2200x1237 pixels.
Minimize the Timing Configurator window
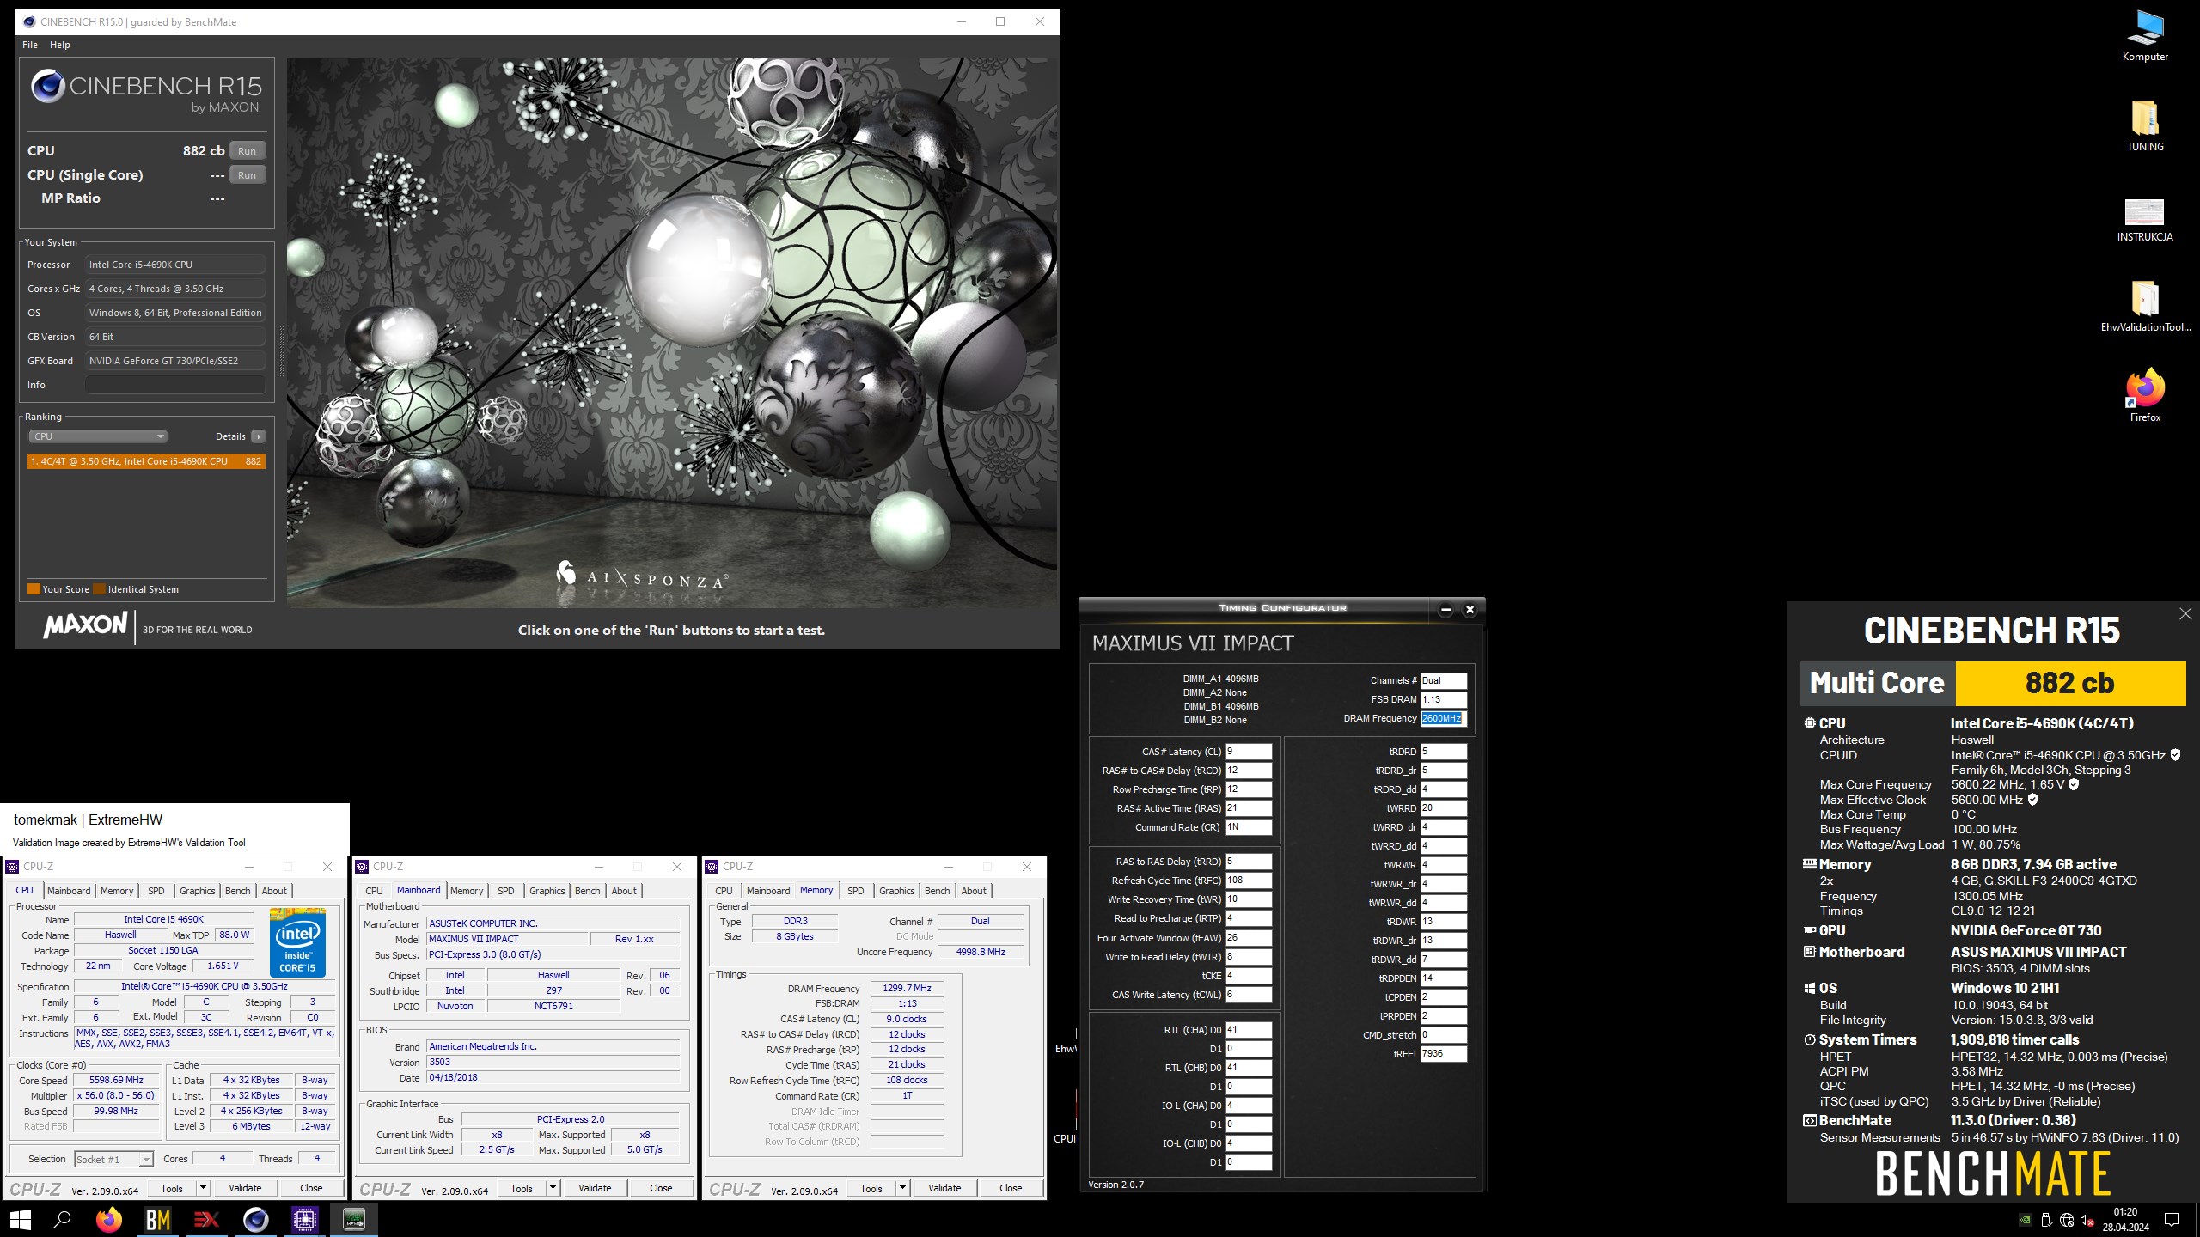point(1445,610)
